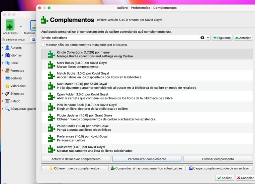The width and height of the screenshot is (255, 184).
Task: Expand the Serie tree node
Action: click(x=3, y=63)
